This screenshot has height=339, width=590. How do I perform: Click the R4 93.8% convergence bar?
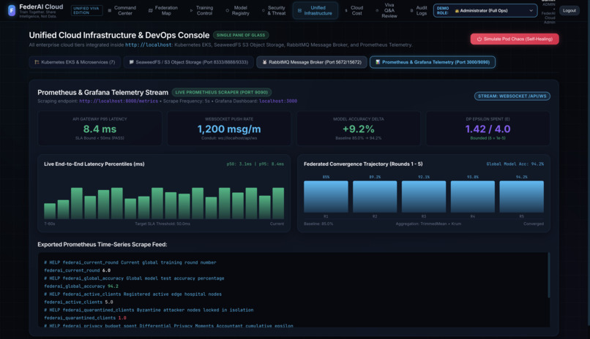pos(473,197)
